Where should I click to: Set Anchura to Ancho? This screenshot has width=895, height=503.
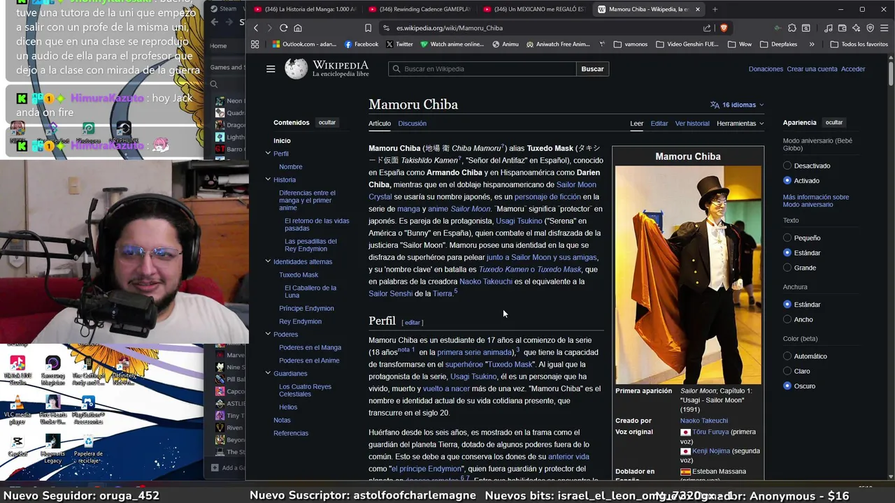click(787, 319)
